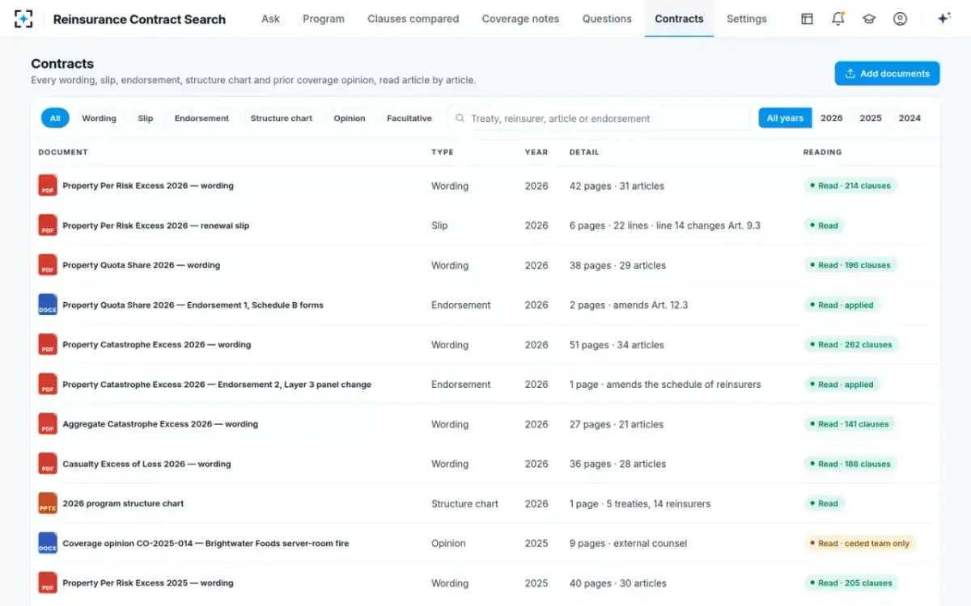The image size is (971, 606).
Task: Filter contracts to year 2025
Action: (871, 118)
